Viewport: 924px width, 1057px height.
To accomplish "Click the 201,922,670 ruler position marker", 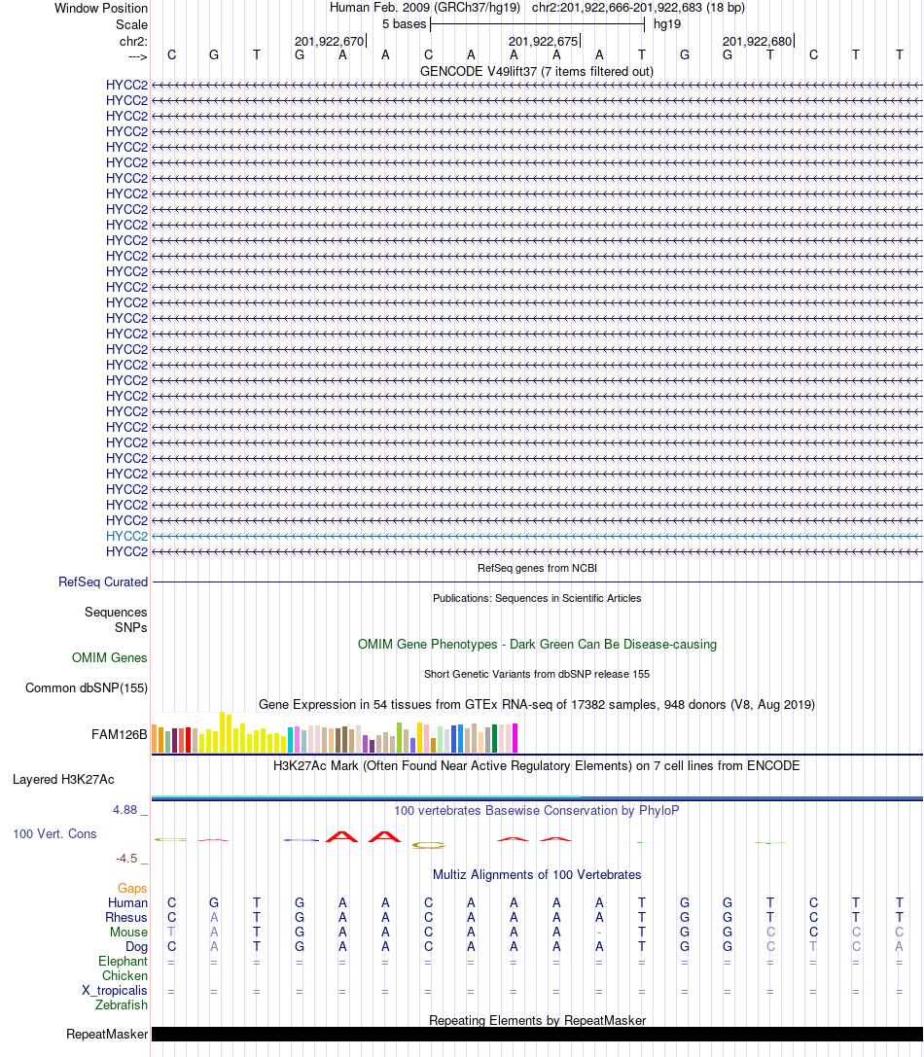I will pos(330,41).
